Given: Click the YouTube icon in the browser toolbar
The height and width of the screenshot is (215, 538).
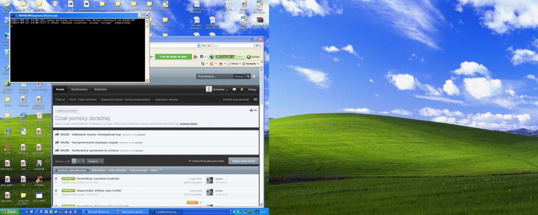Looking at the screenshot, I should coord(195,56).
